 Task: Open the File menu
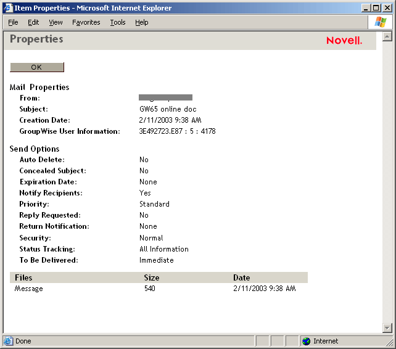(x=13, y=22)
